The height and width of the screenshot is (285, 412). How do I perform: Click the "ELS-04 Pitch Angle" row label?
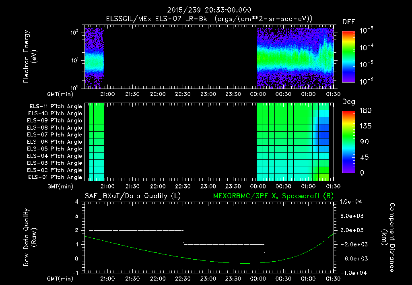coord(54,156)
